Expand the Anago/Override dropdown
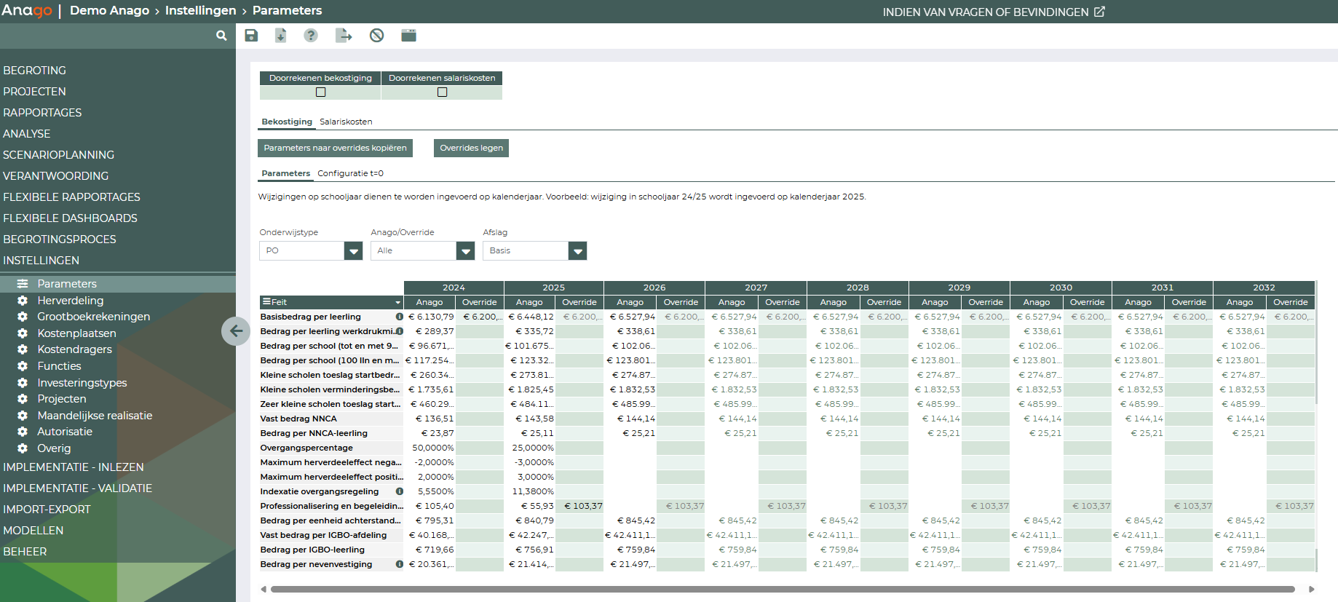Screen dimensions: 1338x602 [x=465, y=251]
